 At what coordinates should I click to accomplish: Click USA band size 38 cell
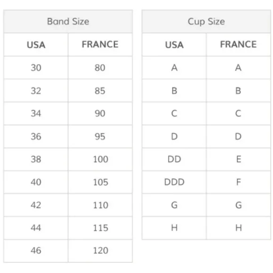[x=36, y=159]
